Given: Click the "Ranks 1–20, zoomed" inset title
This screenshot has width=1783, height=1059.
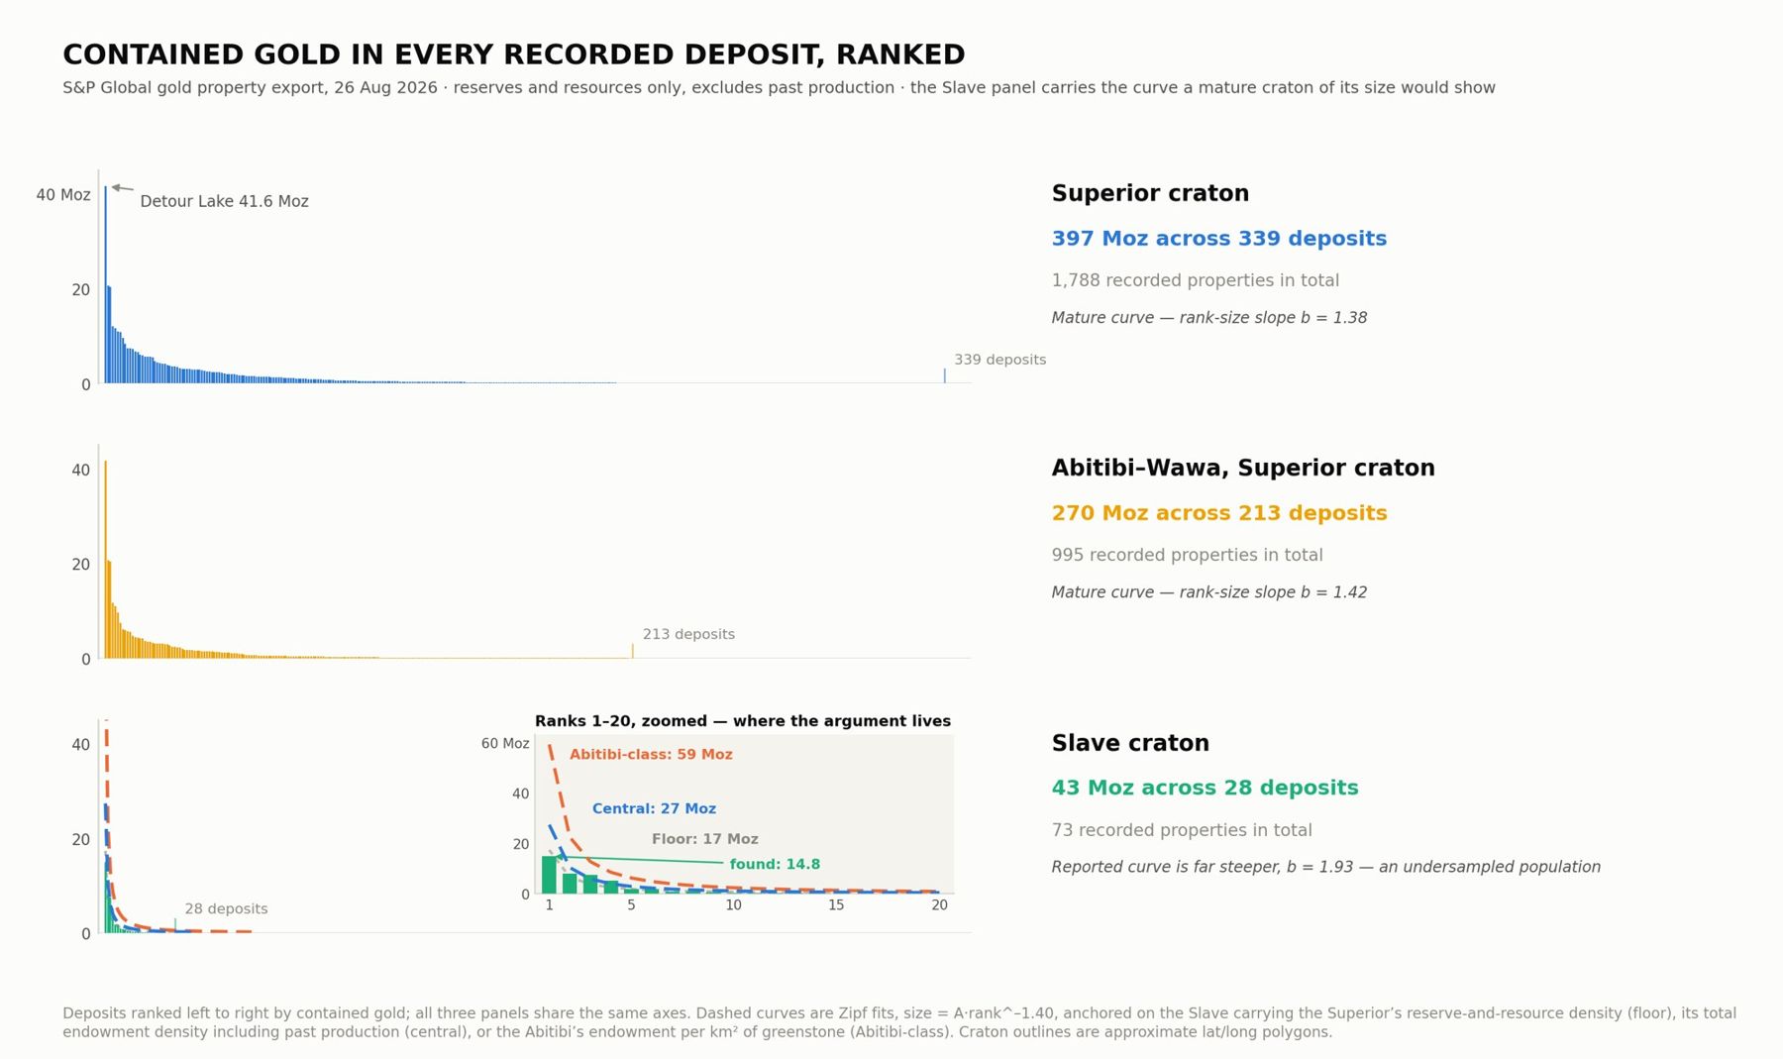Looking at the screenshot, I should (x=742, y=721).
